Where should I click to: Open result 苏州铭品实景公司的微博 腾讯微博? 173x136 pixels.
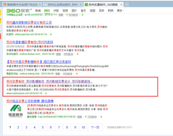(30, 101)
